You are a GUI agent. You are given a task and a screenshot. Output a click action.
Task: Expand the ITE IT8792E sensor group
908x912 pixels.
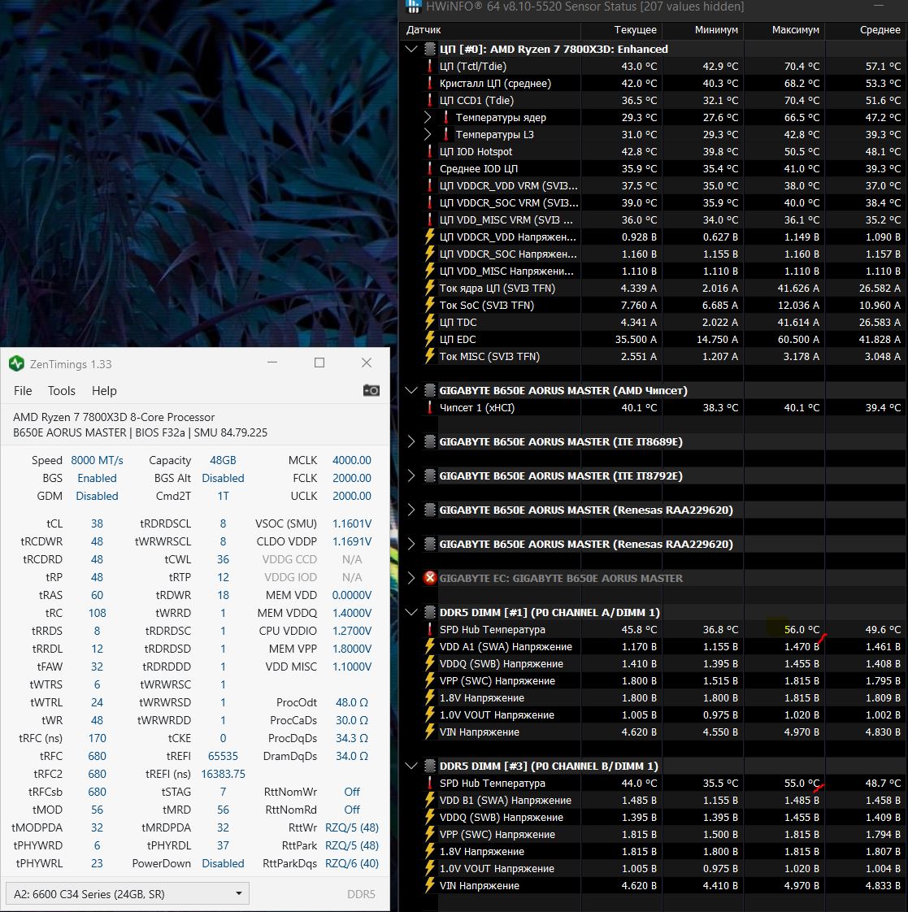click(411, 476)
